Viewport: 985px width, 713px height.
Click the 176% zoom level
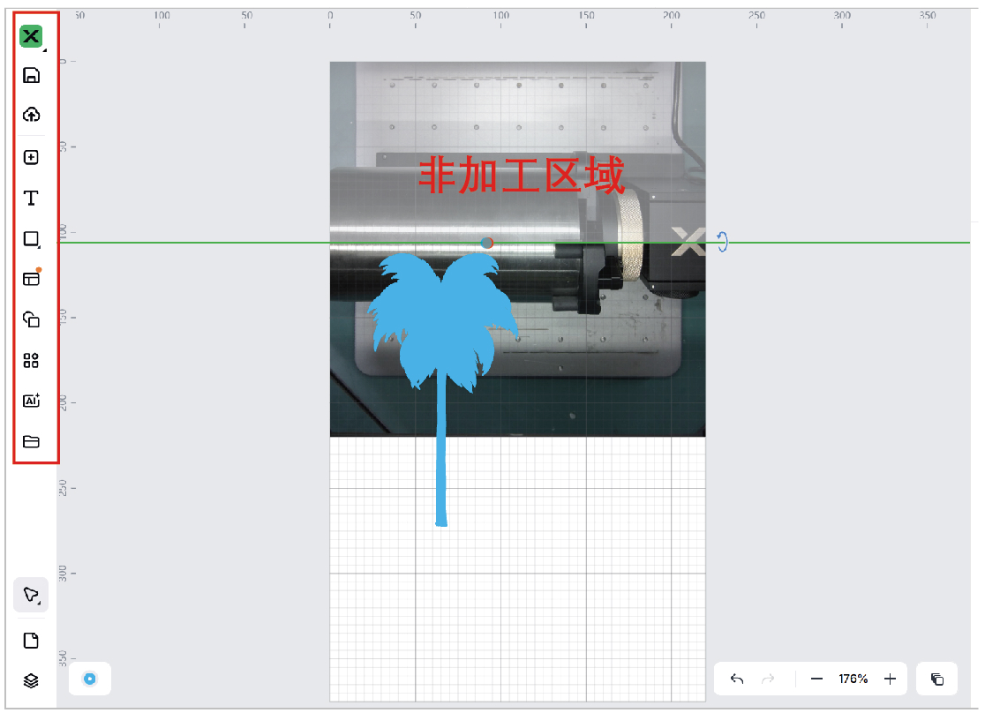[x=853, y=679]
